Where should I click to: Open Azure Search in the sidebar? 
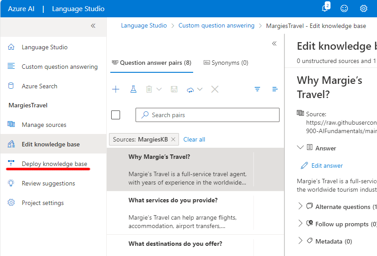pyautogui.click(x=53, y=86)
